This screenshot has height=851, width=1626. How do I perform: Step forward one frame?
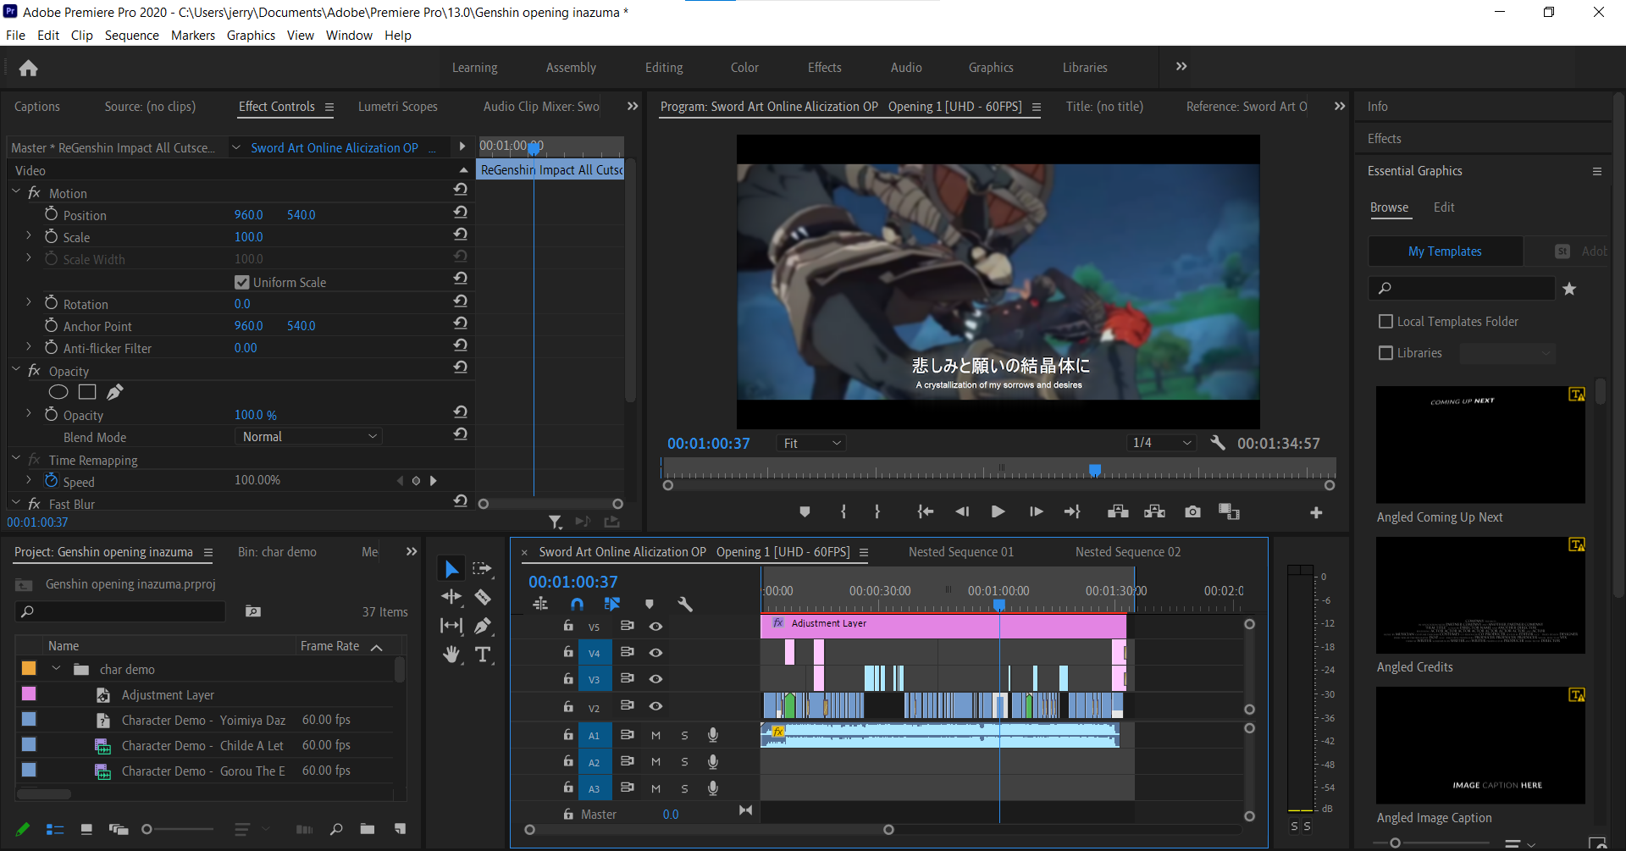pos(1036,511)
